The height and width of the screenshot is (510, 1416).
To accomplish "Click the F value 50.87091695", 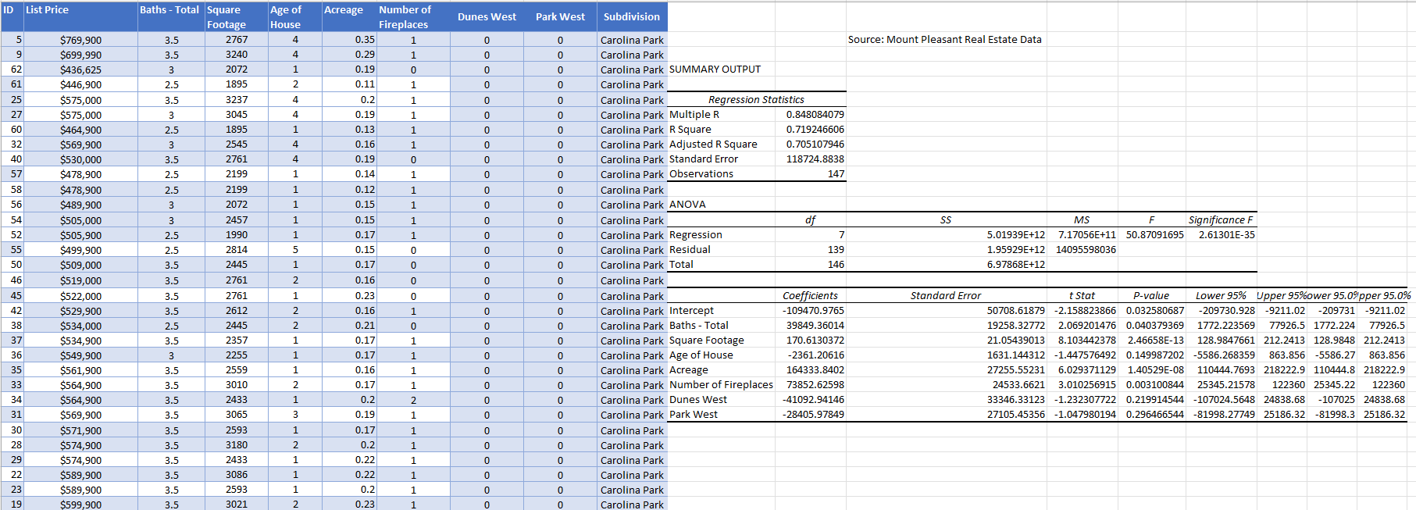I will [x=1154, y=235].
